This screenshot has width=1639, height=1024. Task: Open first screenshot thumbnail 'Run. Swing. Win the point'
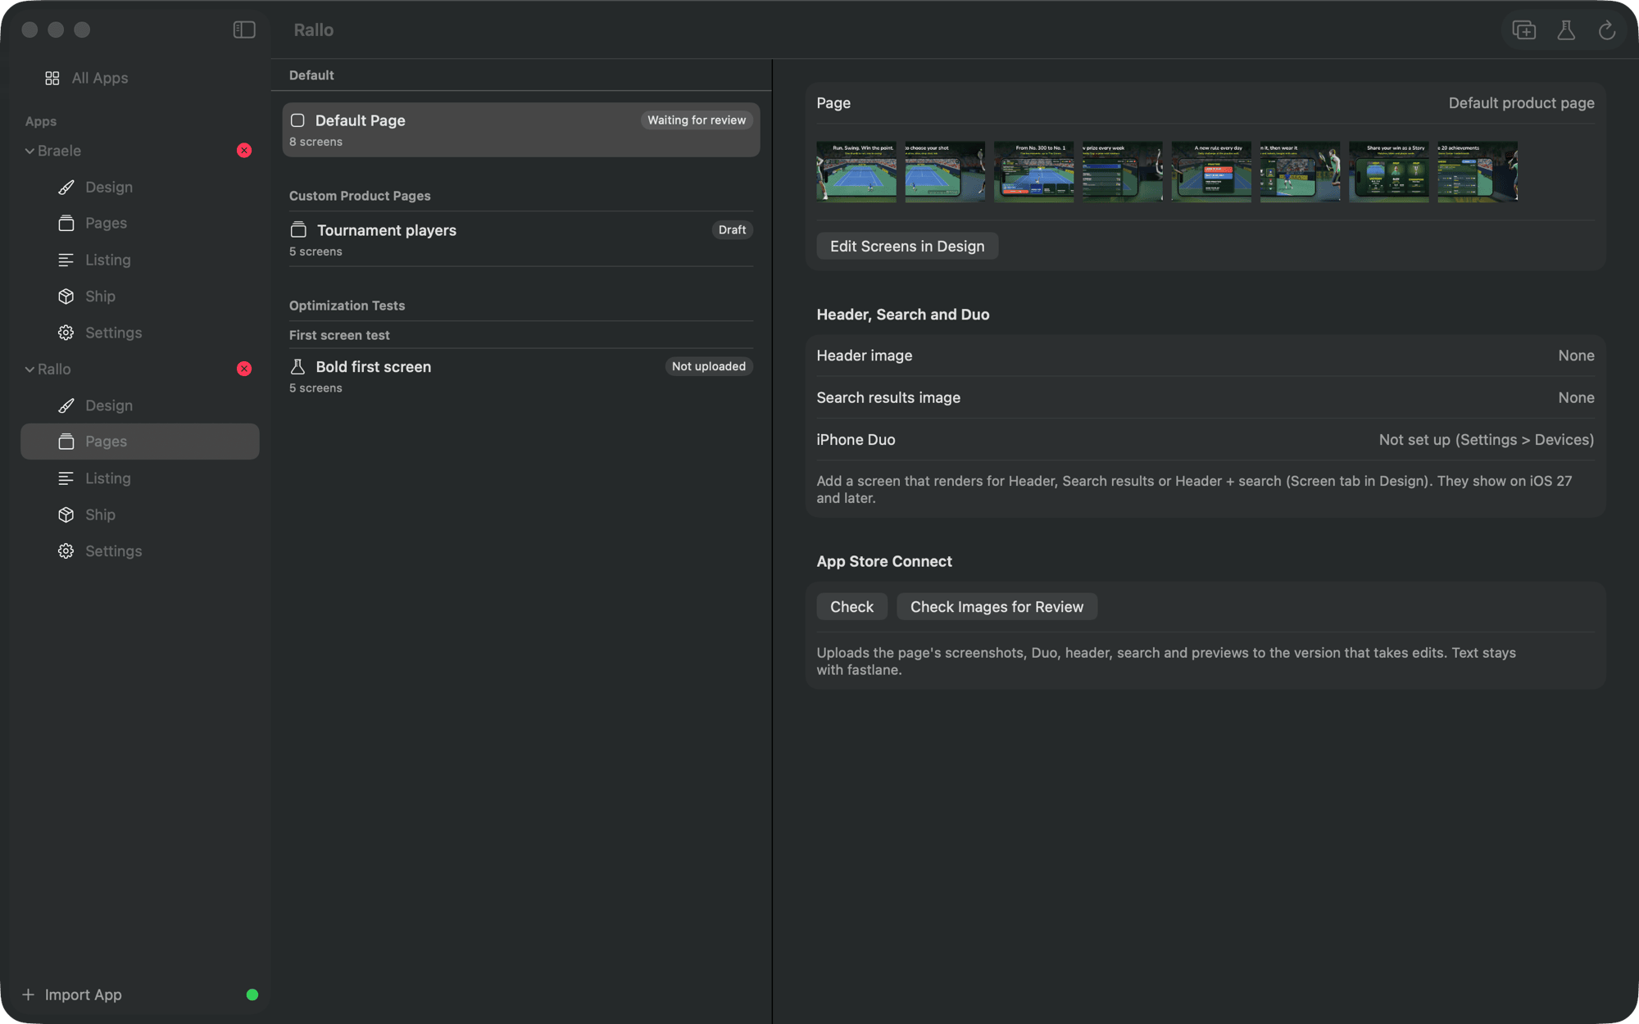point(856,171)
